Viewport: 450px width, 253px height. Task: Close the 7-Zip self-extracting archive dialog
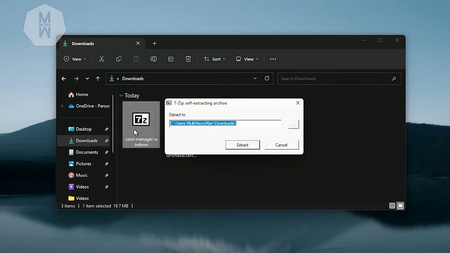[298, 103]
